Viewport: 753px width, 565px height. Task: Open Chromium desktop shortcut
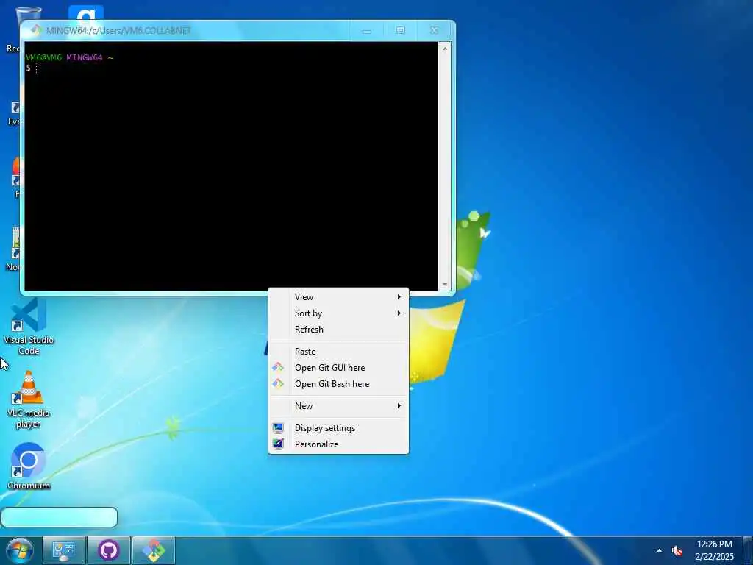[29, 466]
